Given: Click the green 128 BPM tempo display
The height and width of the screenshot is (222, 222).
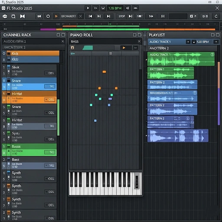Looking at the screenshot, I should (115, 8).
